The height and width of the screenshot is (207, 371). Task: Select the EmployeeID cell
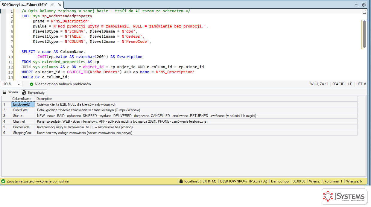(x=23, y=104)
